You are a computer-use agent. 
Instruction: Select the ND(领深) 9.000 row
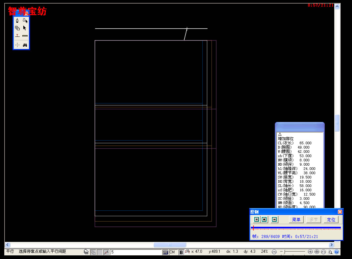294,164
